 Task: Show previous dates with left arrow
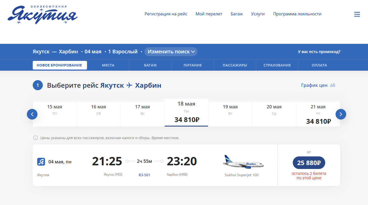32,114
